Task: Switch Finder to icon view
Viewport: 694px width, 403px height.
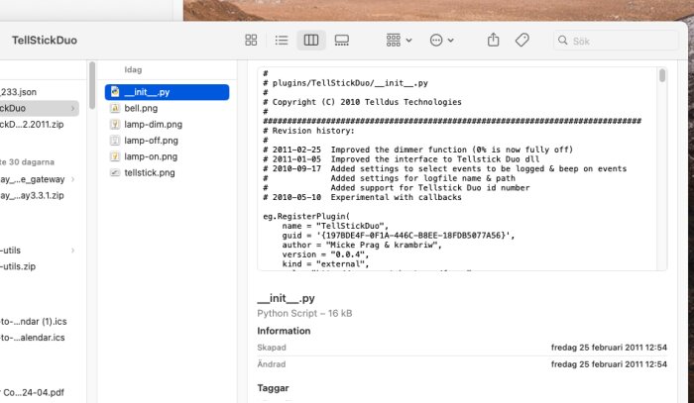Action: (x=251, y=41)
